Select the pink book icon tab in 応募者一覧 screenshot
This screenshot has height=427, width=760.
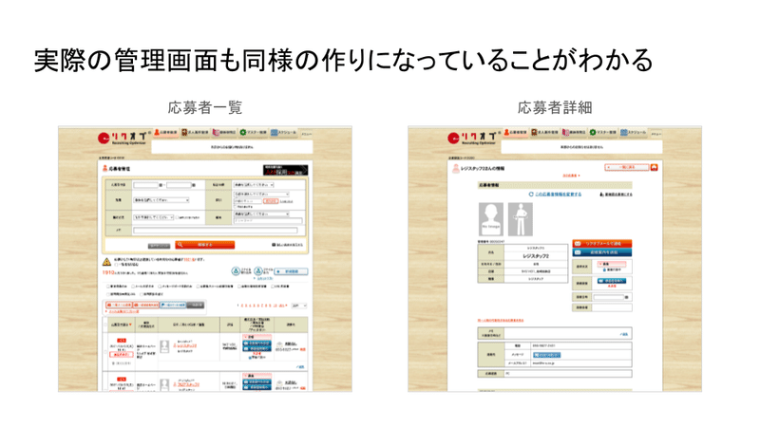(x=224, y=132)
